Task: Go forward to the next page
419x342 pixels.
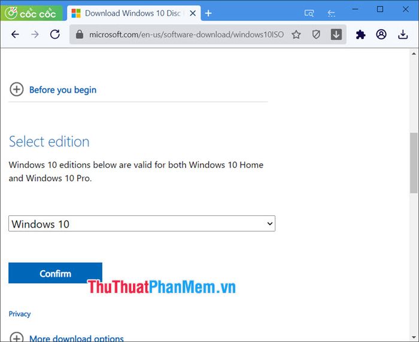Action: (x=35, y=35)
